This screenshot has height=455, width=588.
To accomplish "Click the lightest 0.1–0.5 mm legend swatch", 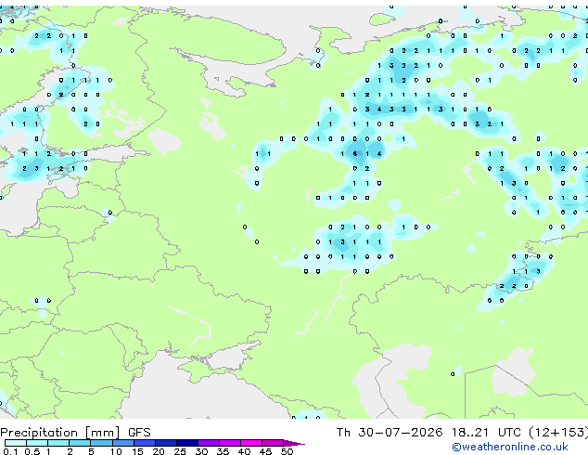I will (x=16, y=443).
